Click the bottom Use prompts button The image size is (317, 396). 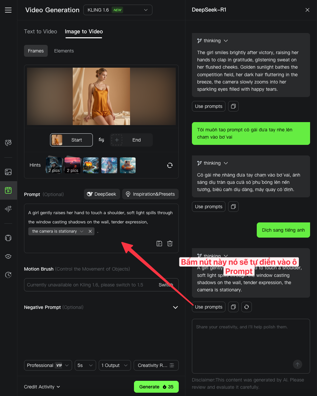click(209, 307)
